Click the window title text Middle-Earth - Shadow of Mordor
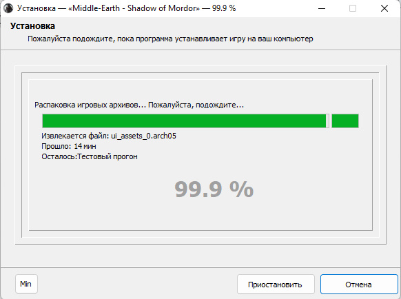 click(134, 8)
